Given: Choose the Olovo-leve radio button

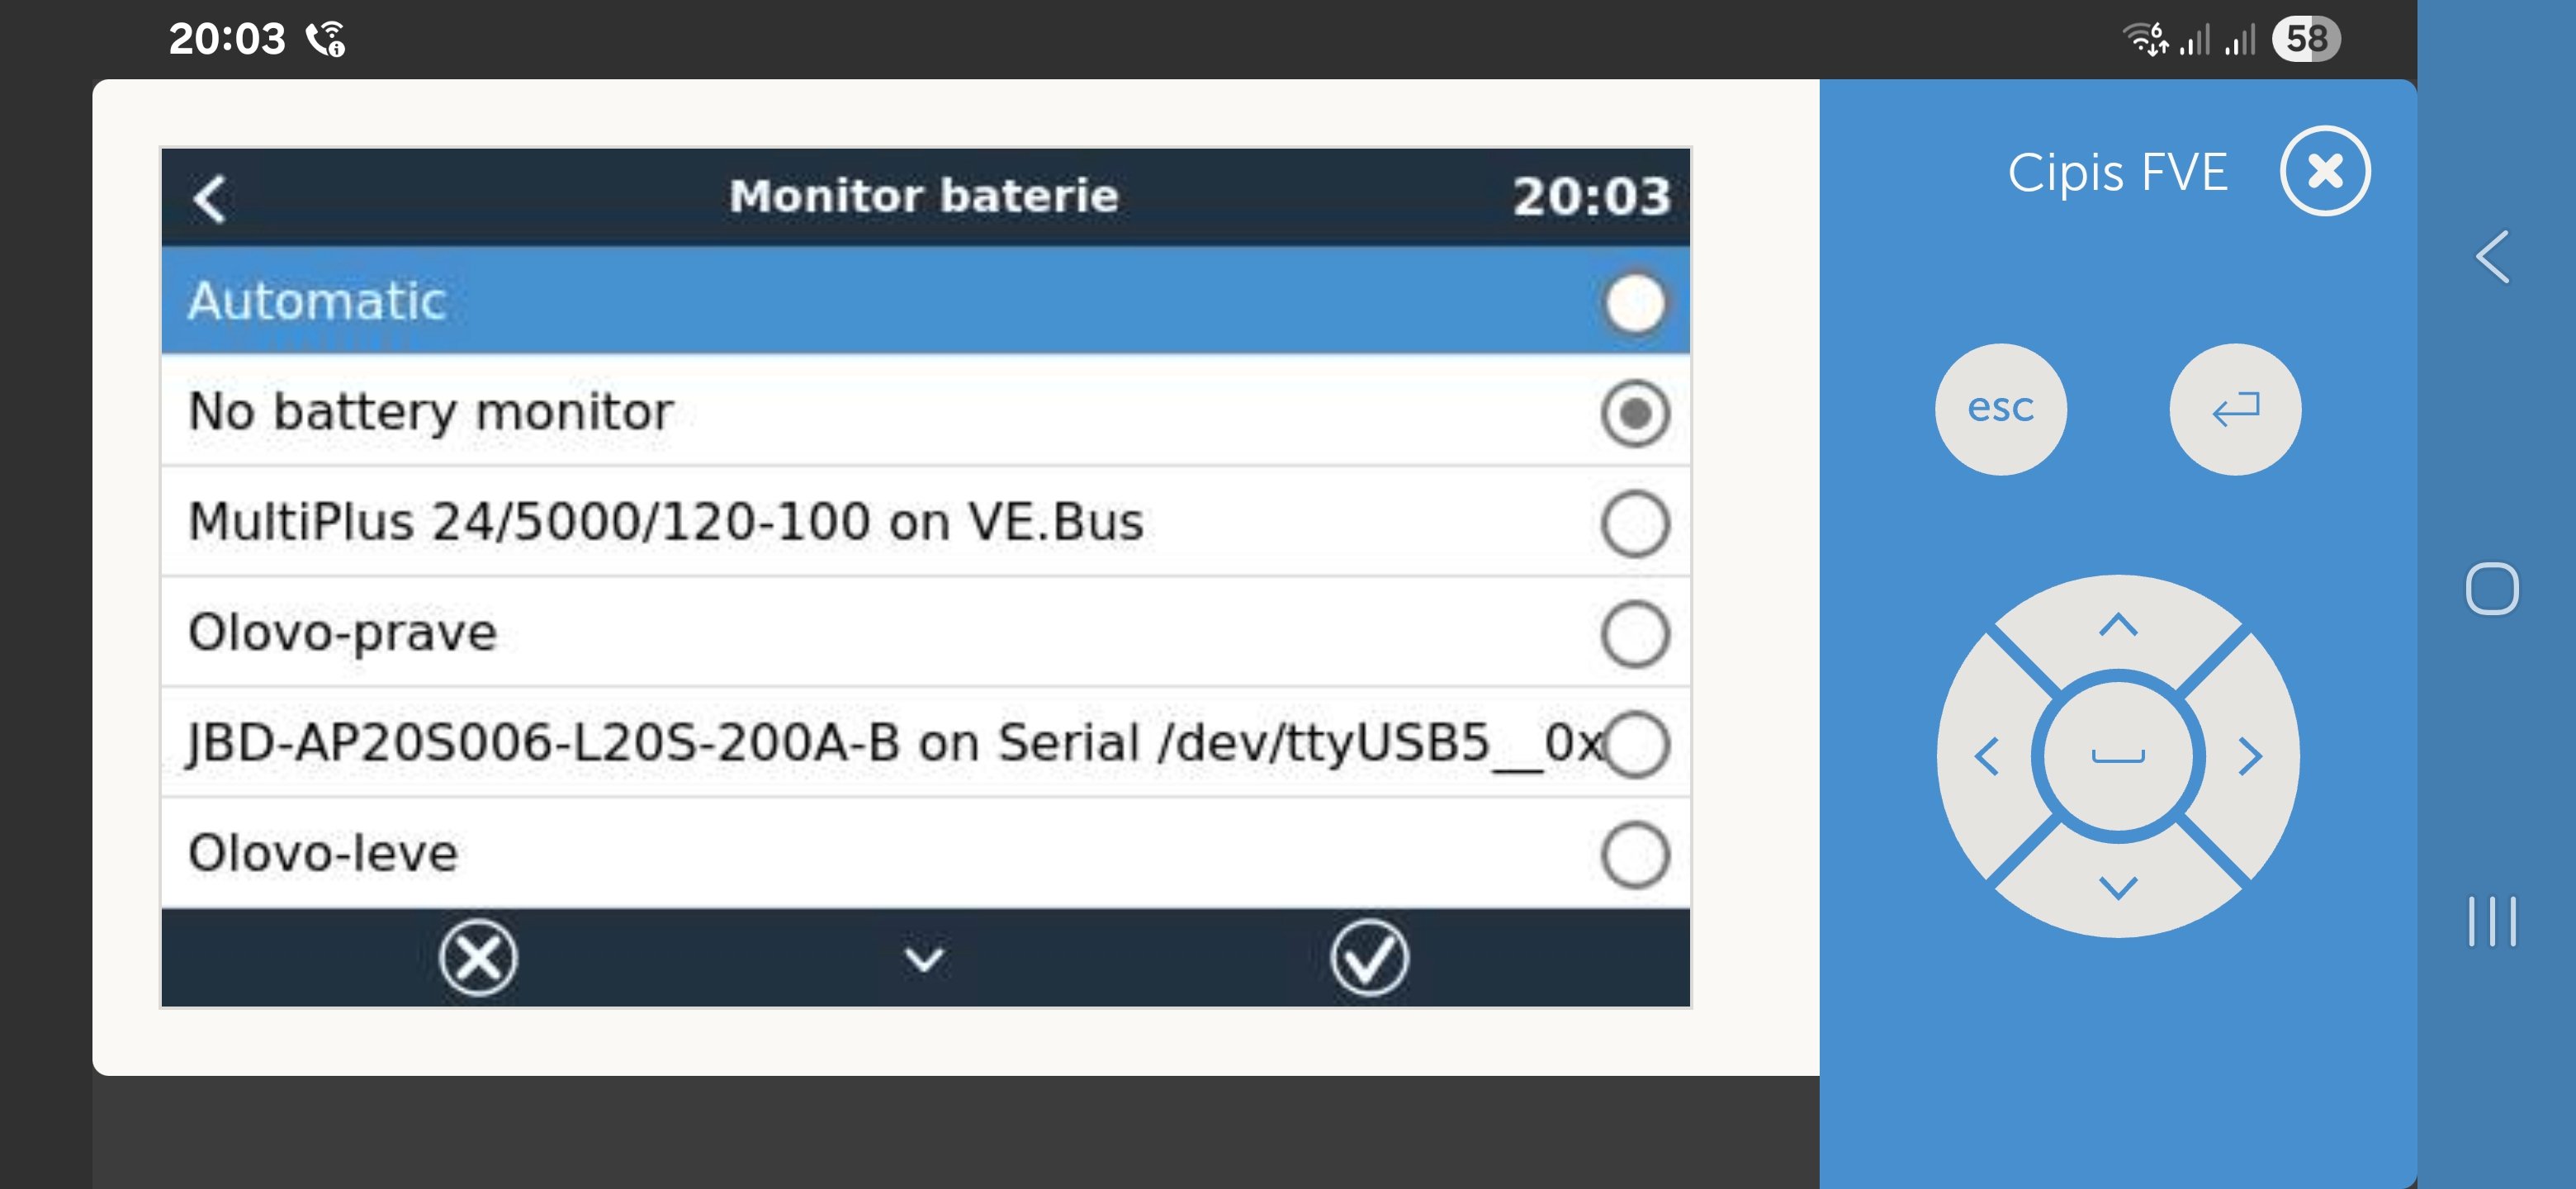Looking at the screenshot, I should (1634, 855).
